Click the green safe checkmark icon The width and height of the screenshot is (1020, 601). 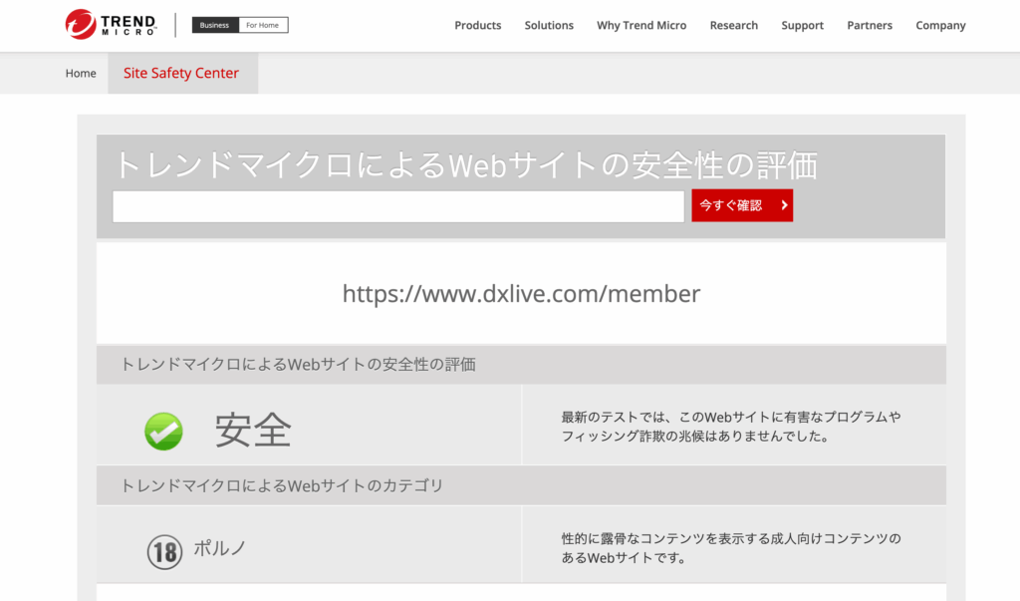(162, 429)
